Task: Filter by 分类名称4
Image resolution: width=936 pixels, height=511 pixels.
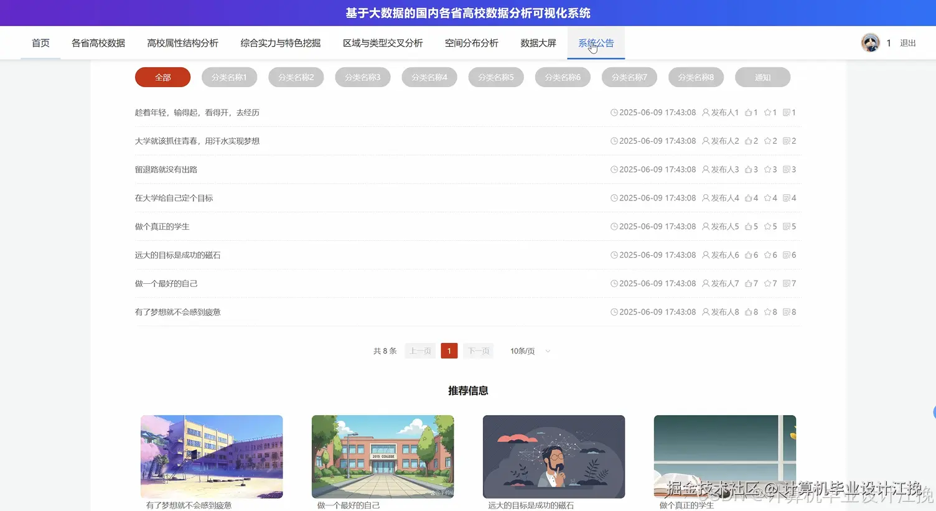Action: [x=429, y=77]
